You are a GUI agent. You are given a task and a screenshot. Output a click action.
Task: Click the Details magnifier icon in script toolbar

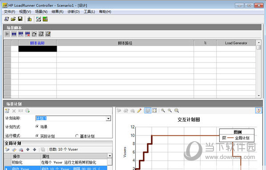(x=41, y=34)
